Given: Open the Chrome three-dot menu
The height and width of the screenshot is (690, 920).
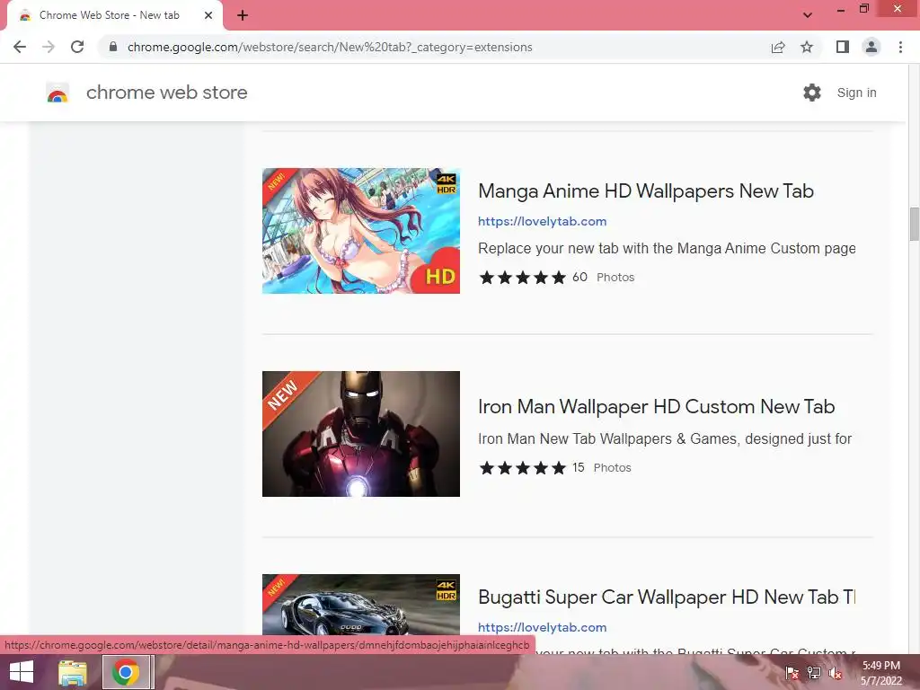Looking at the screenshot, I should tap(900, 47).
